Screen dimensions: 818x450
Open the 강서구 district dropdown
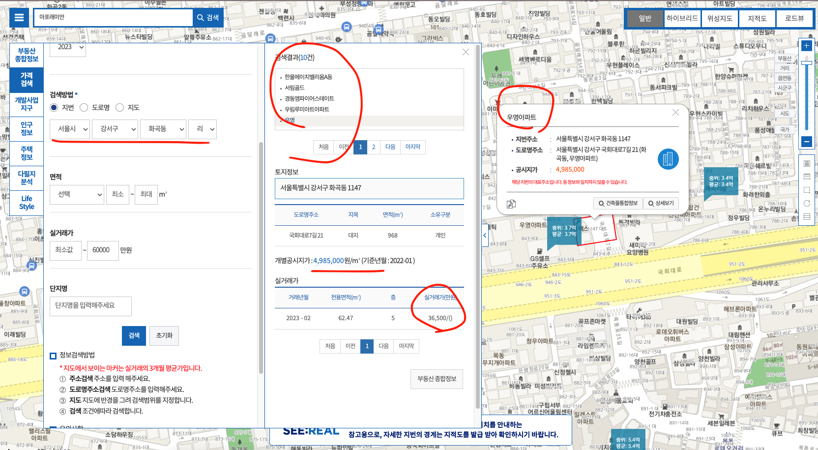[x=115, y=129]
